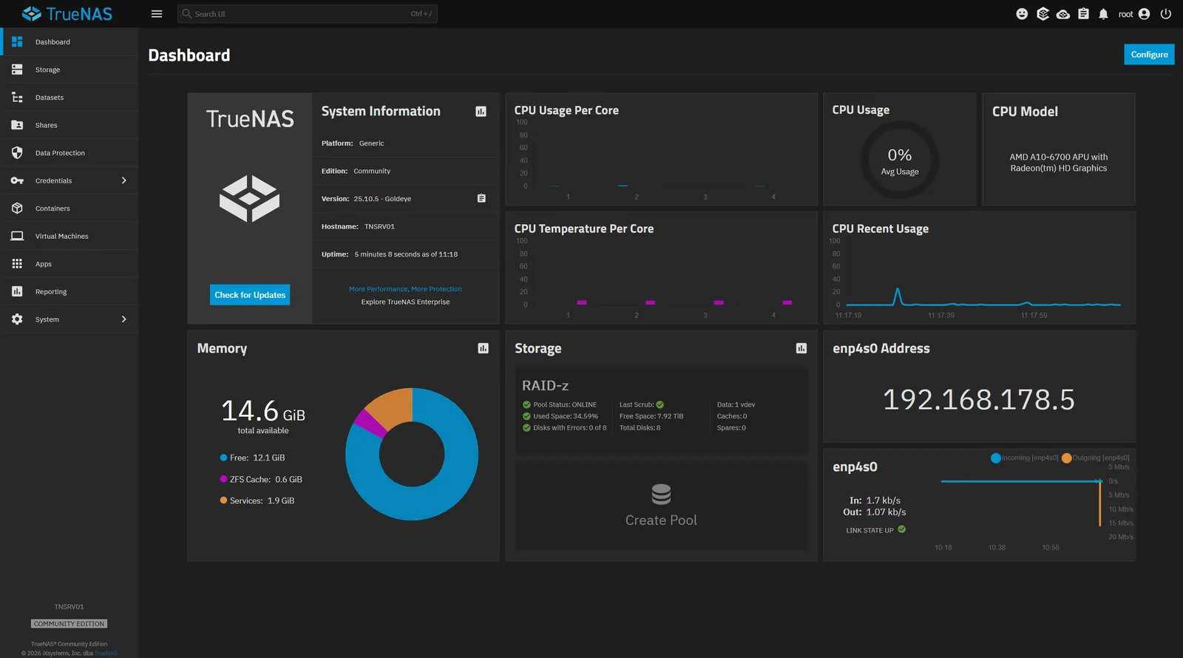
Task: Open the feedback smiley icon
Action: pos(1022,14)
